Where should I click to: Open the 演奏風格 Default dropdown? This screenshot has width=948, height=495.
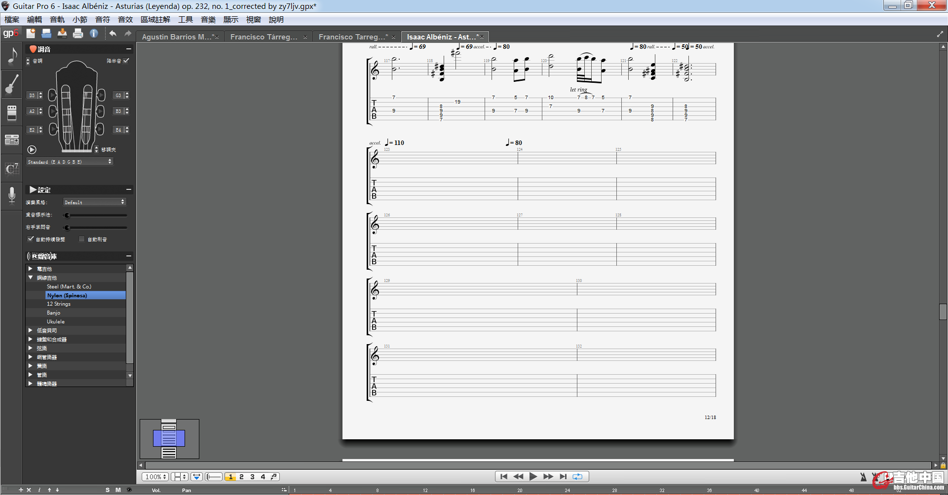tap(94, 202)
